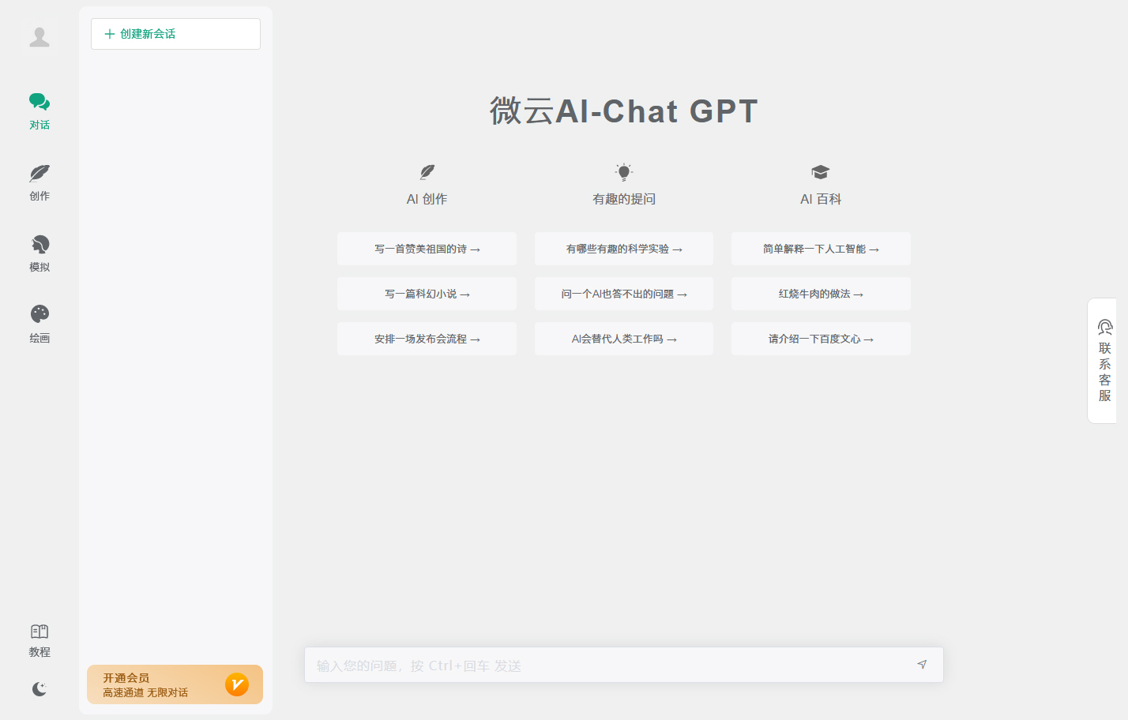The height and width of the screenshot is (720, 1128).
Task: Open the 开通会员 membership banner
Action: [x=175, y=684]
